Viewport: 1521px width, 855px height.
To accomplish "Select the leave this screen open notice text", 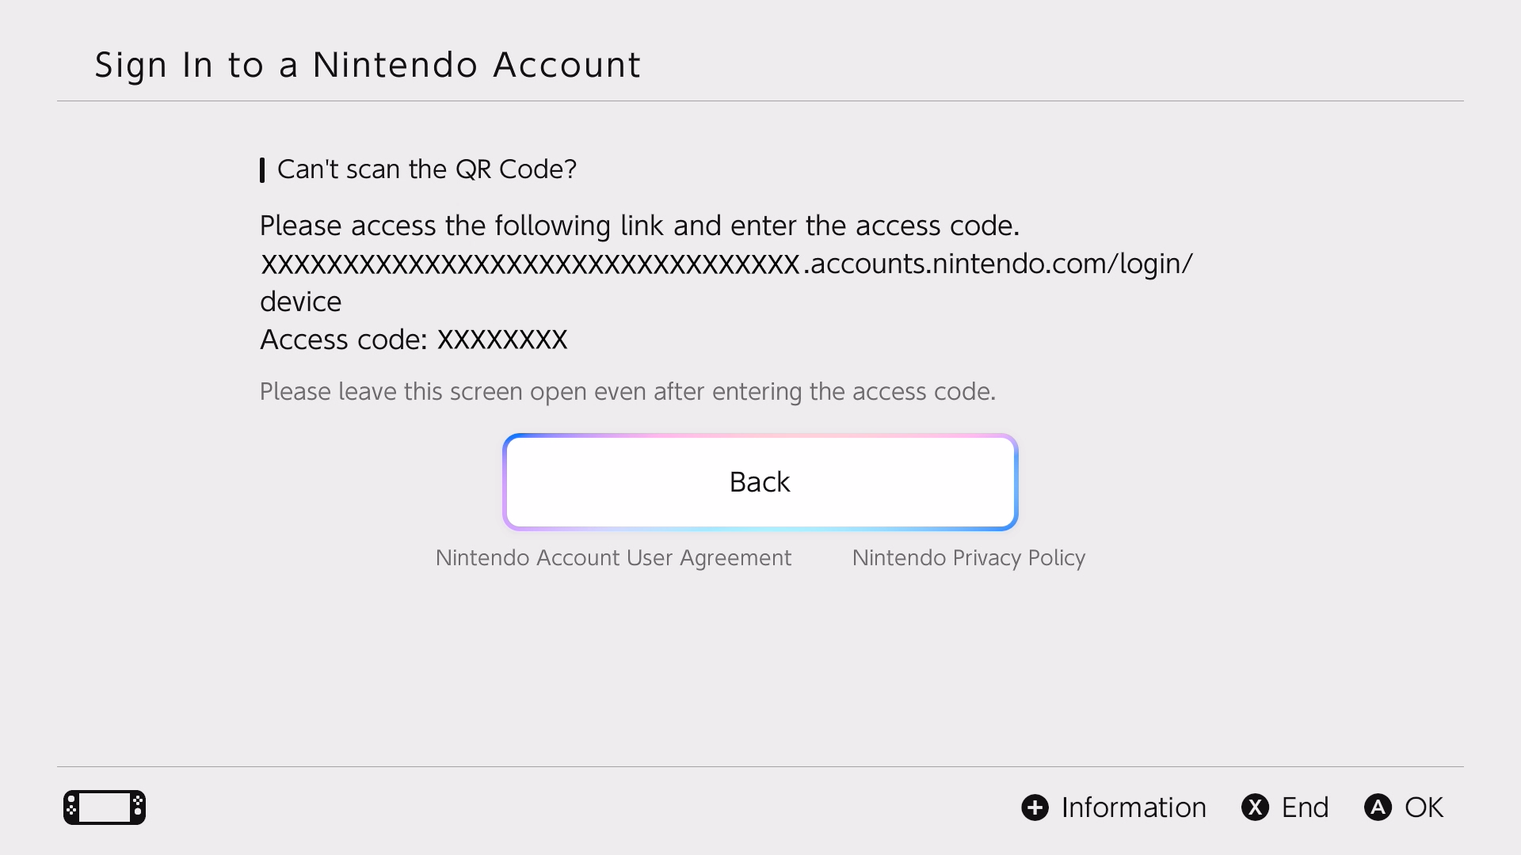I will pos(627,391).
